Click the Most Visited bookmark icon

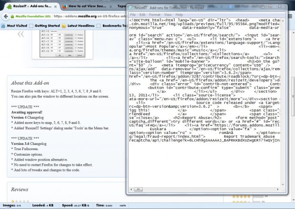coord(3,26)
